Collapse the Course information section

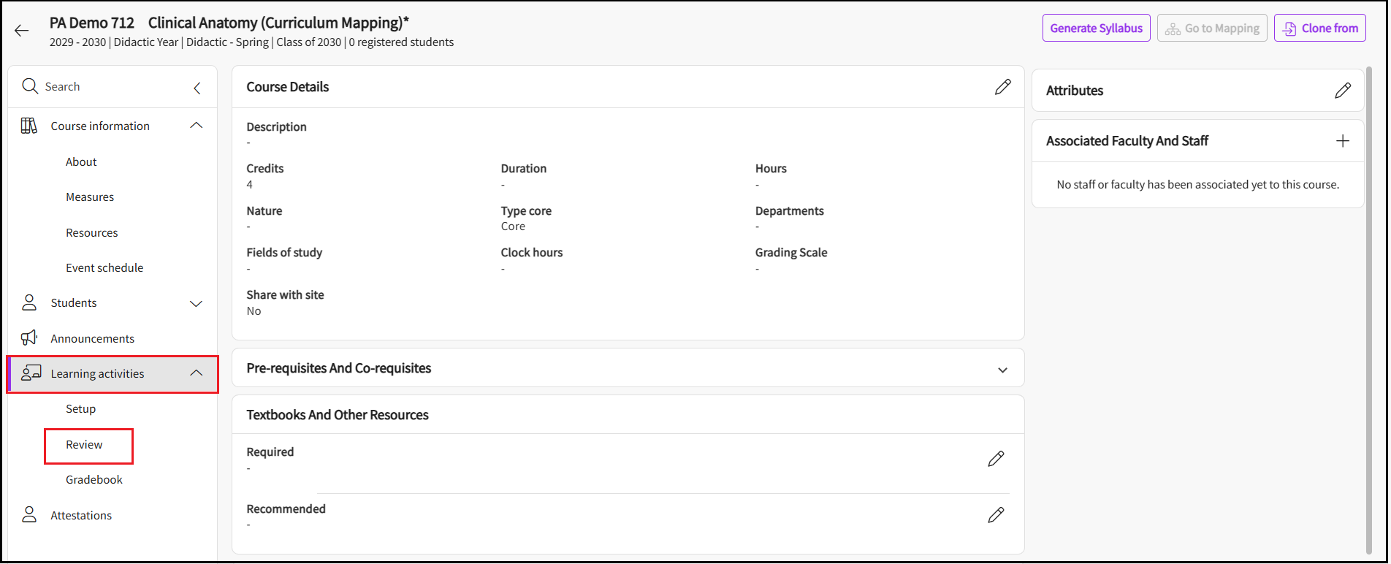point(196,126)
